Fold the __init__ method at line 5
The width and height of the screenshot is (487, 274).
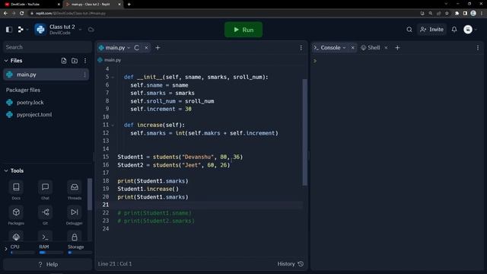pyautogui.click(x=113, y=77)
